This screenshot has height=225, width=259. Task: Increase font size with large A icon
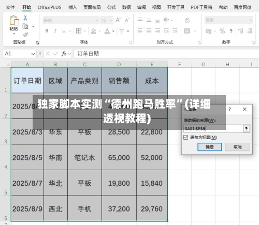coord(118,20)
